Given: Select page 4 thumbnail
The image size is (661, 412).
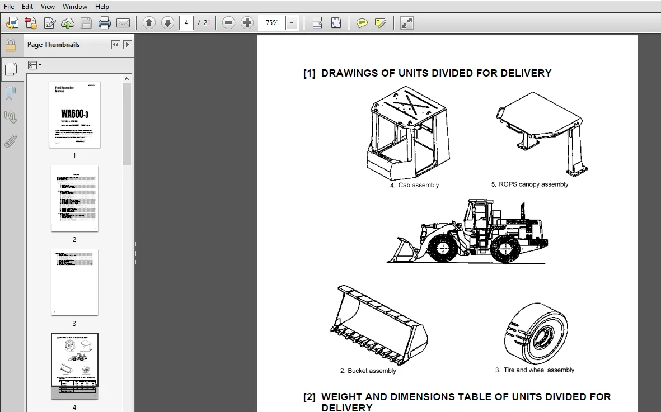Looking at the screenshot, I should pyautogui.click(x=74, y=366).
